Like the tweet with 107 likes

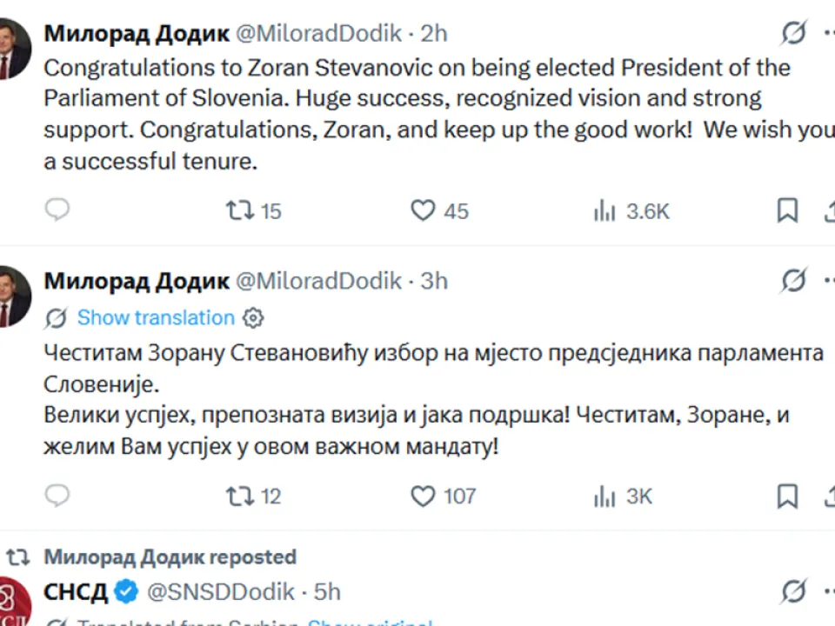[423, 496]
